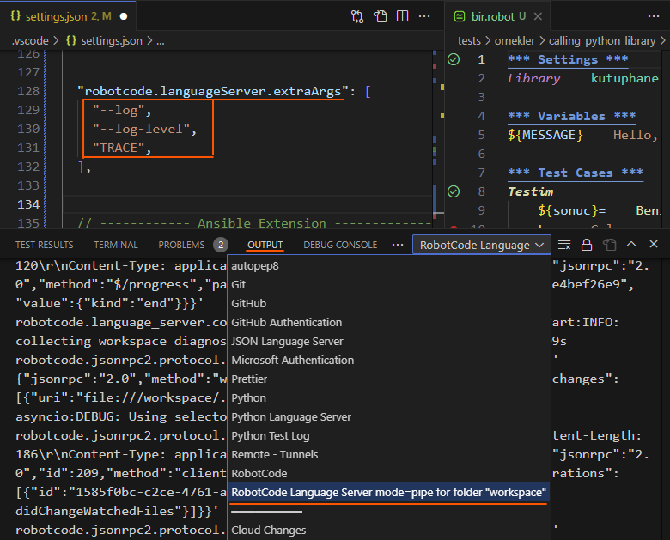Click the unsaved dot on settings.json tab
This screenshot has height=540, width=670.
(124, 16)
